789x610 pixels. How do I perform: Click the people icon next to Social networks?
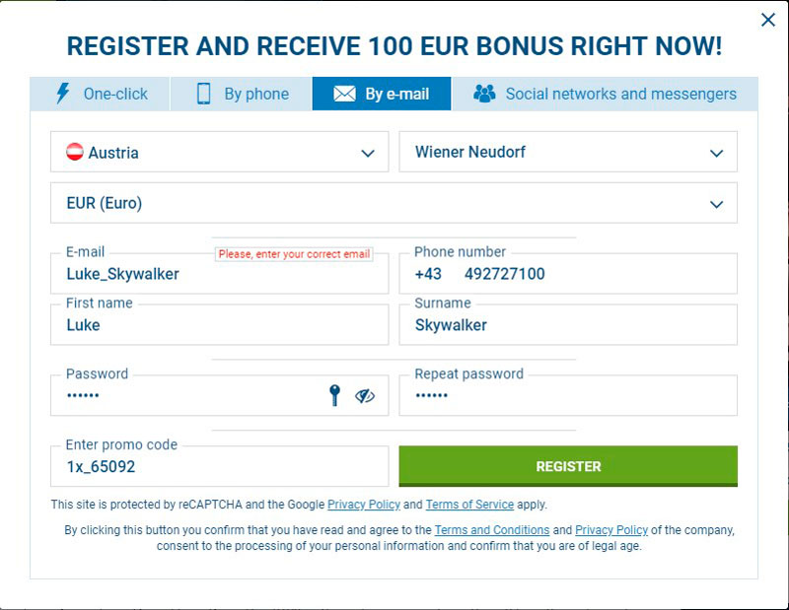[x=483, y=94]
